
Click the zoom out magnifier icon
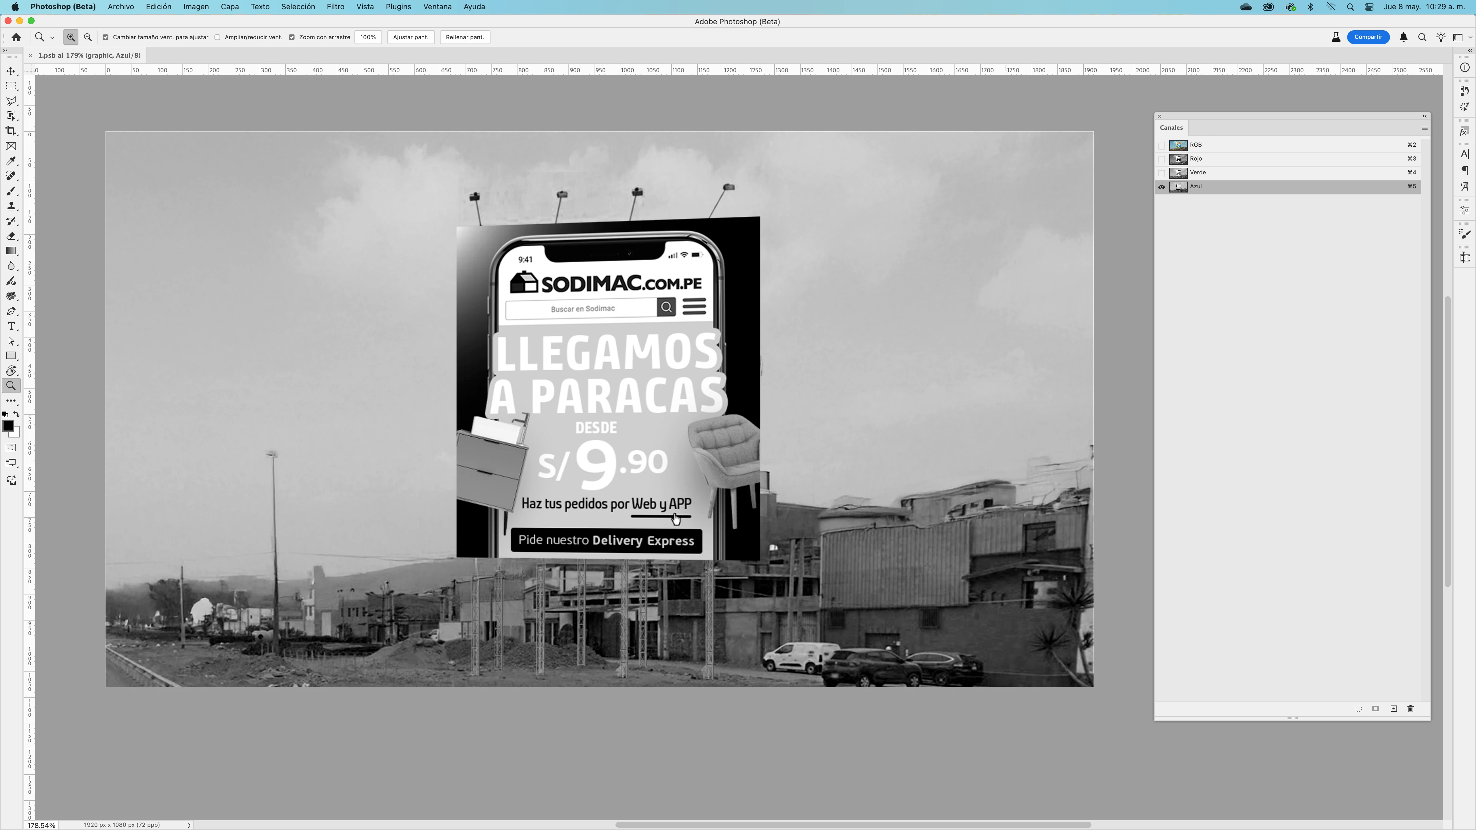[88, 37]
